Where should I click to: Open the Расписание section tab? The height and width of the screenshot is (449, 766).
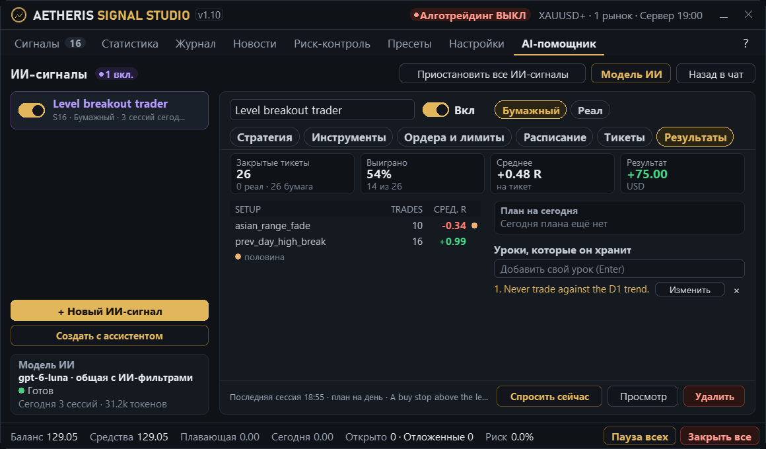pyautogui.click(x=555, y=137)
